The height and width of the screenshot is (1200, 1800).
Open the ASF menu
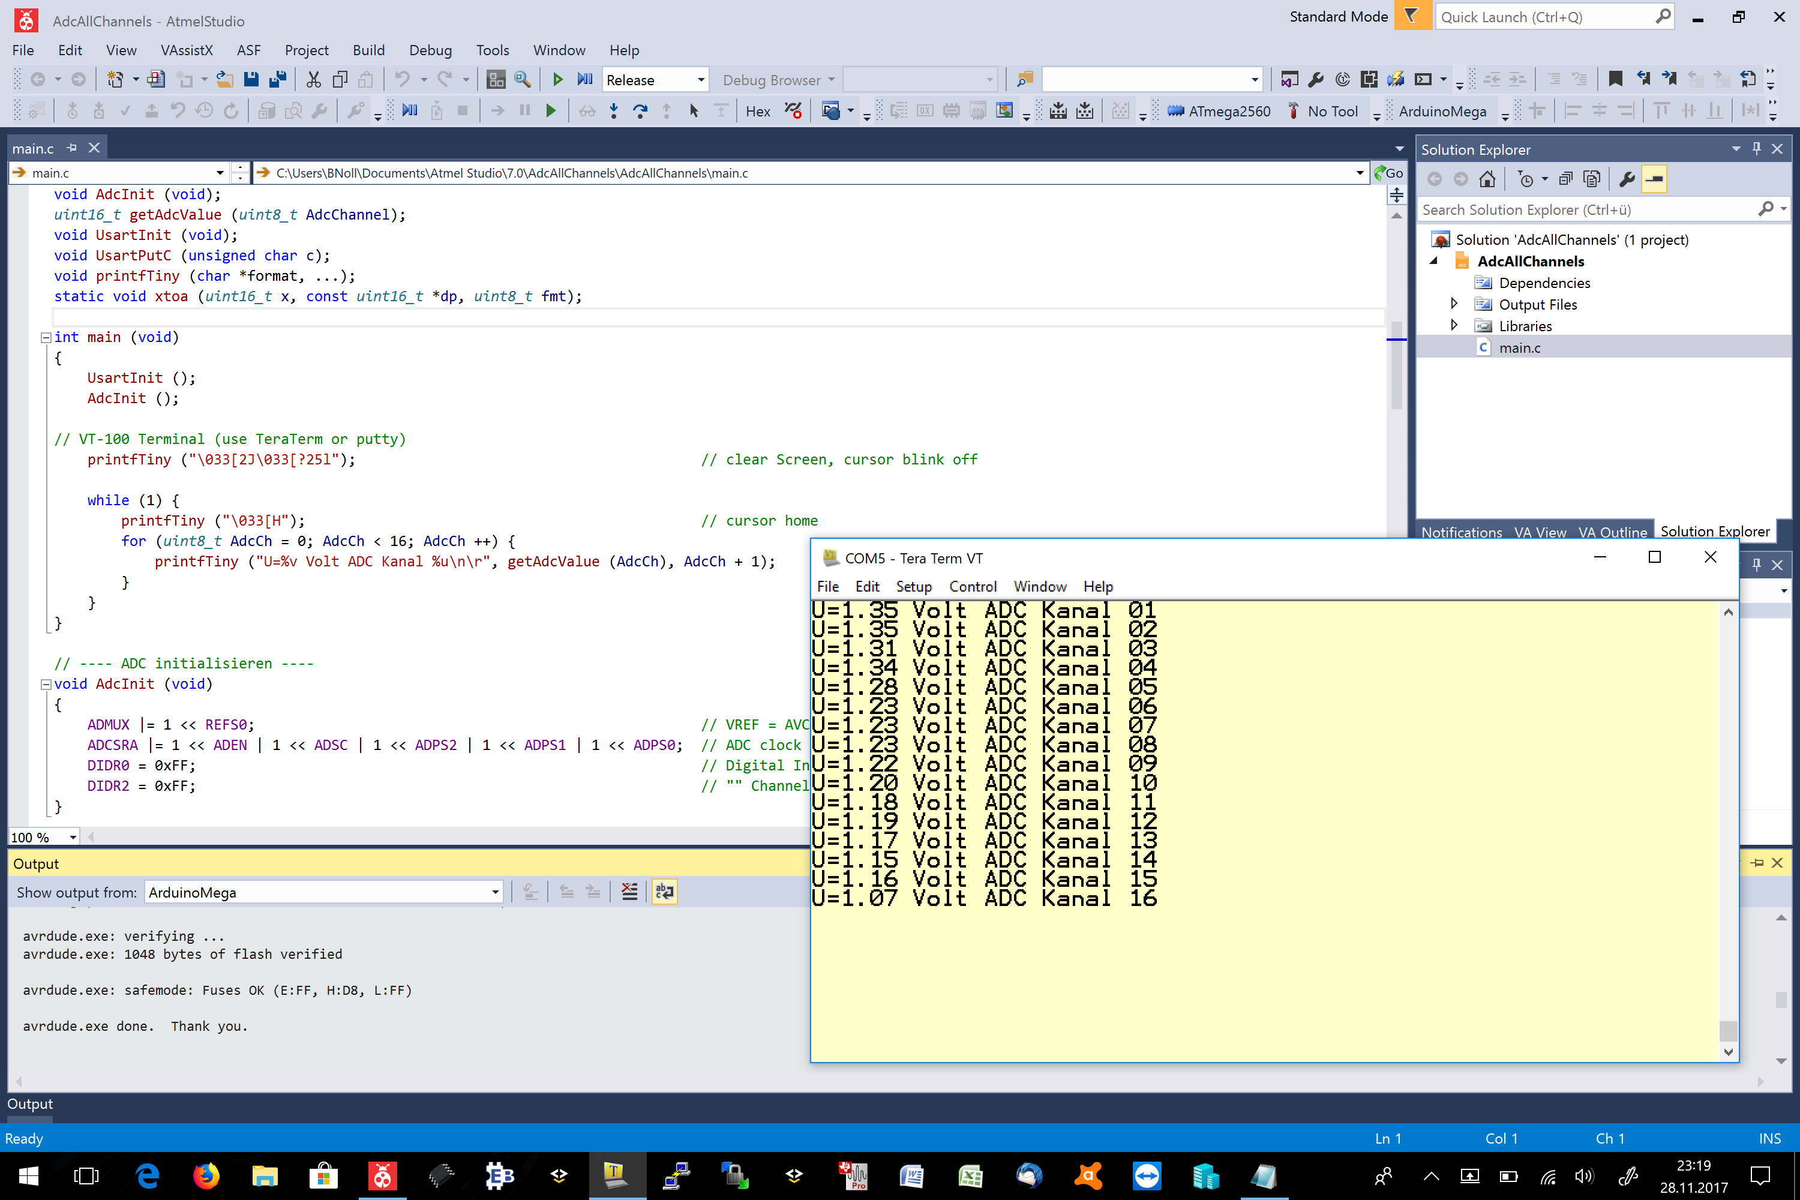[x=249, y=50]
